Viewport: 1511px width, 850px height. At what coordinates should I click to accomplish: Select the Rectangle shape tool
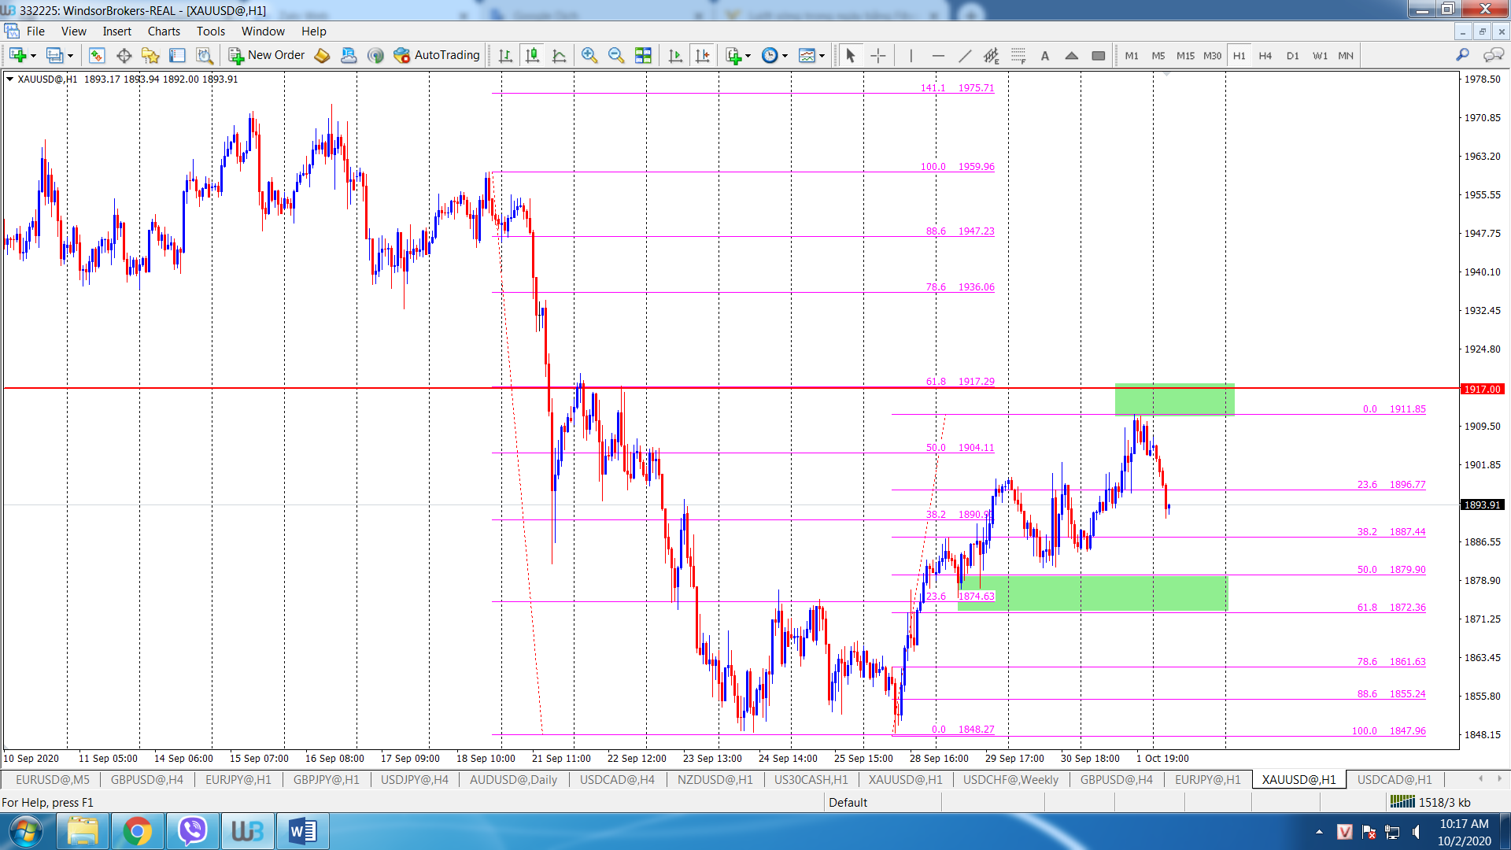point(1098,55)
